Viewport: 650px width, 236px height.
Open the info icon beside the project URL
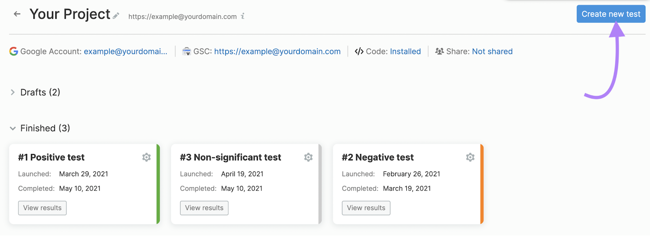[243, 16]
